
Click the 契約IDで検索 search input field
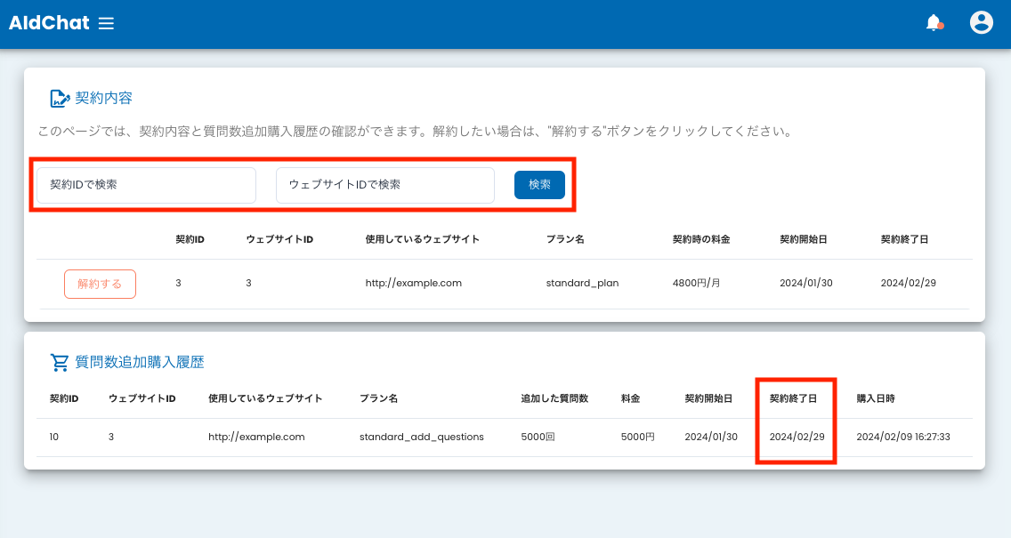tap(145, 184)
